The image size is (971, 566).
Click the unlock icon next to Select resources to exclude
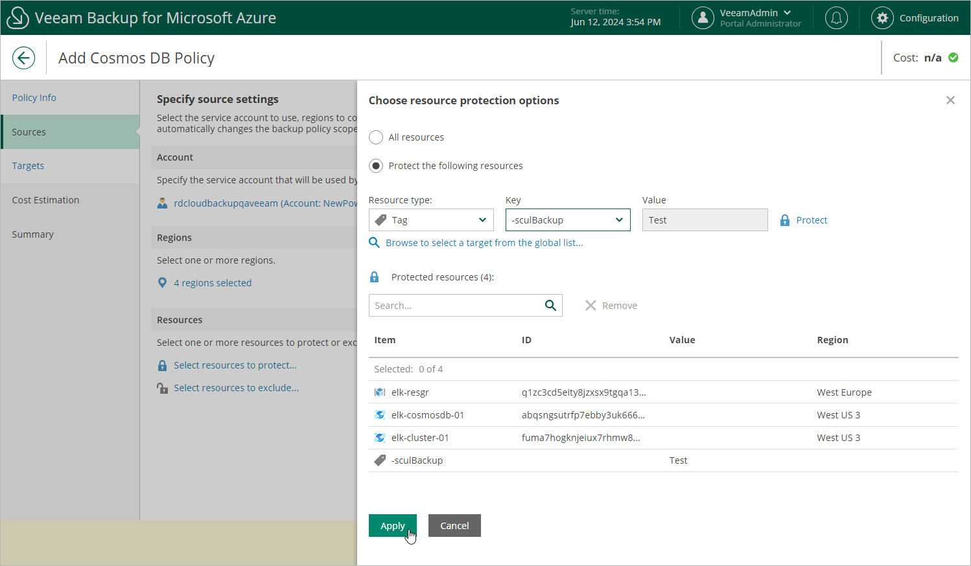point(162,388)
